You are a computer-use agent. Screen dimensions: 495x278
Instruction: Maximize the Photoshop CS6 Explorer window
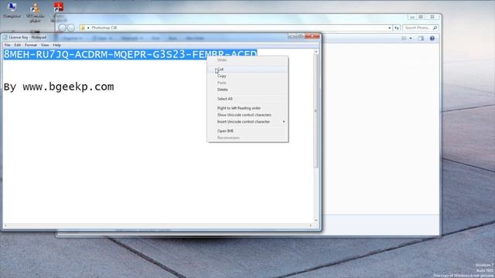click(x=421, y=17)
